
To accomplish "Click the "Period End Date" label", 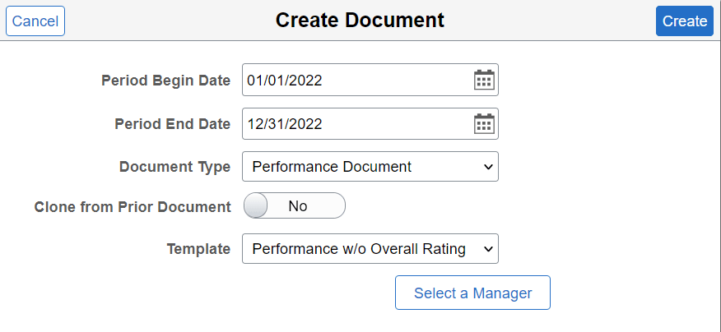I will tap(172, 124).
